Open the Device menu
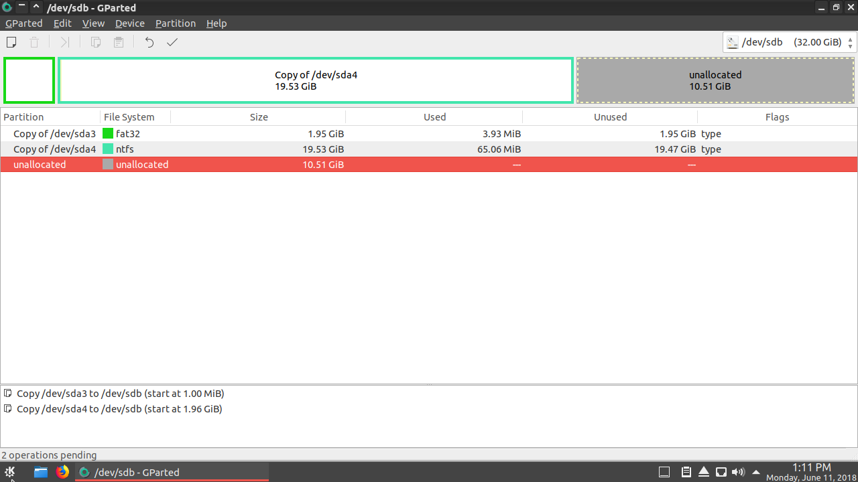Image resolution: width=858 pixels, height=482 pixels. point(130,23)
